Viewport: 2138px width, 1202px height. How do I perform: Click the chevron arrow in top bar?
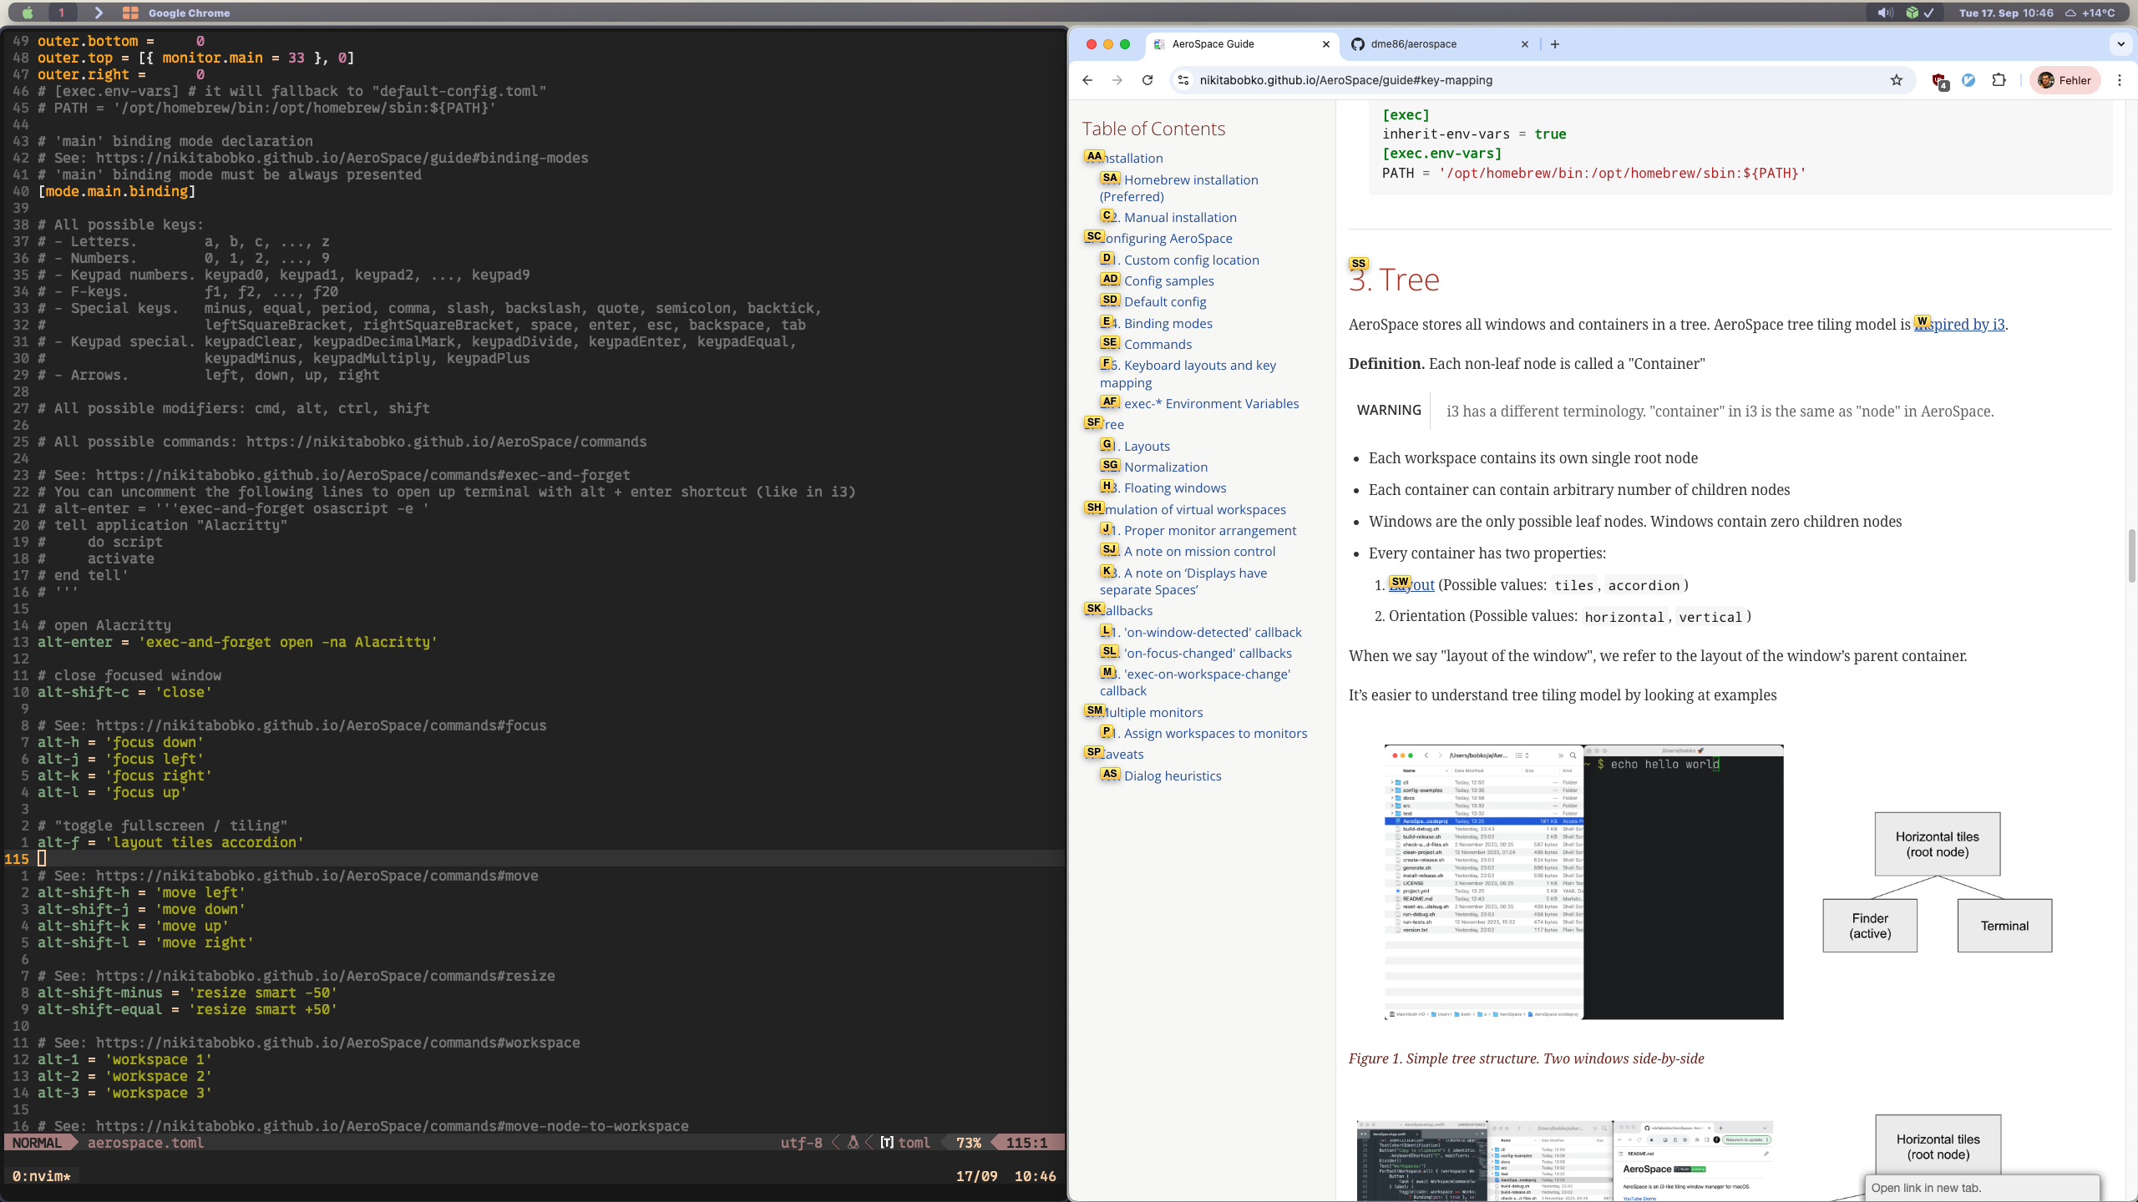tap(99, 13)
